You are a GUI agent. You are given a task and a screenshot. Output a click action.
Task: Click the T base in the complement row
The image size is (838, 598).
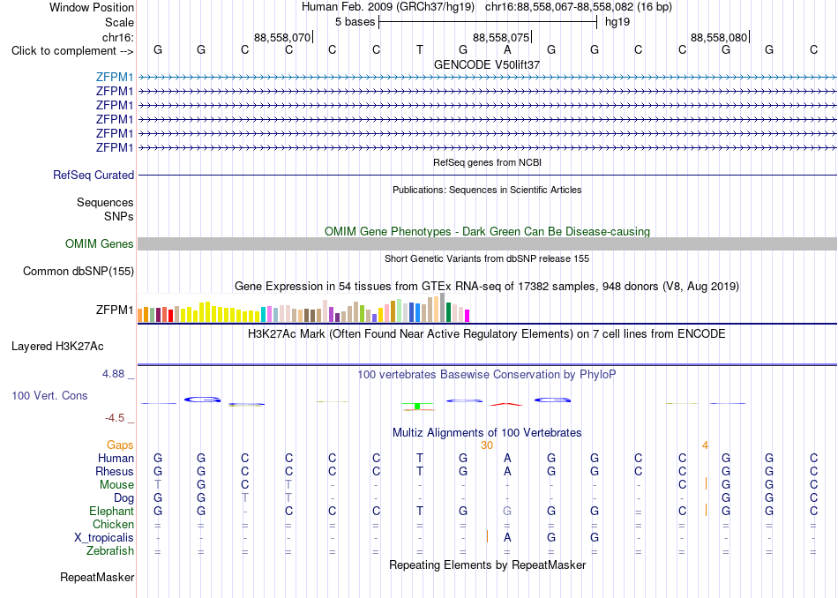[x=420, y=49]
